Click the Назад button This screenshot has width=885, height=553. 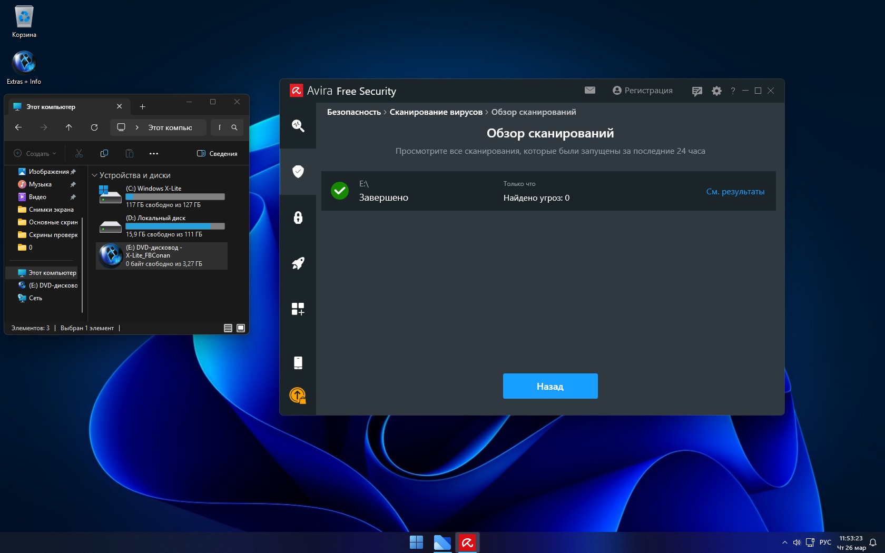click(x=550, y=386)
